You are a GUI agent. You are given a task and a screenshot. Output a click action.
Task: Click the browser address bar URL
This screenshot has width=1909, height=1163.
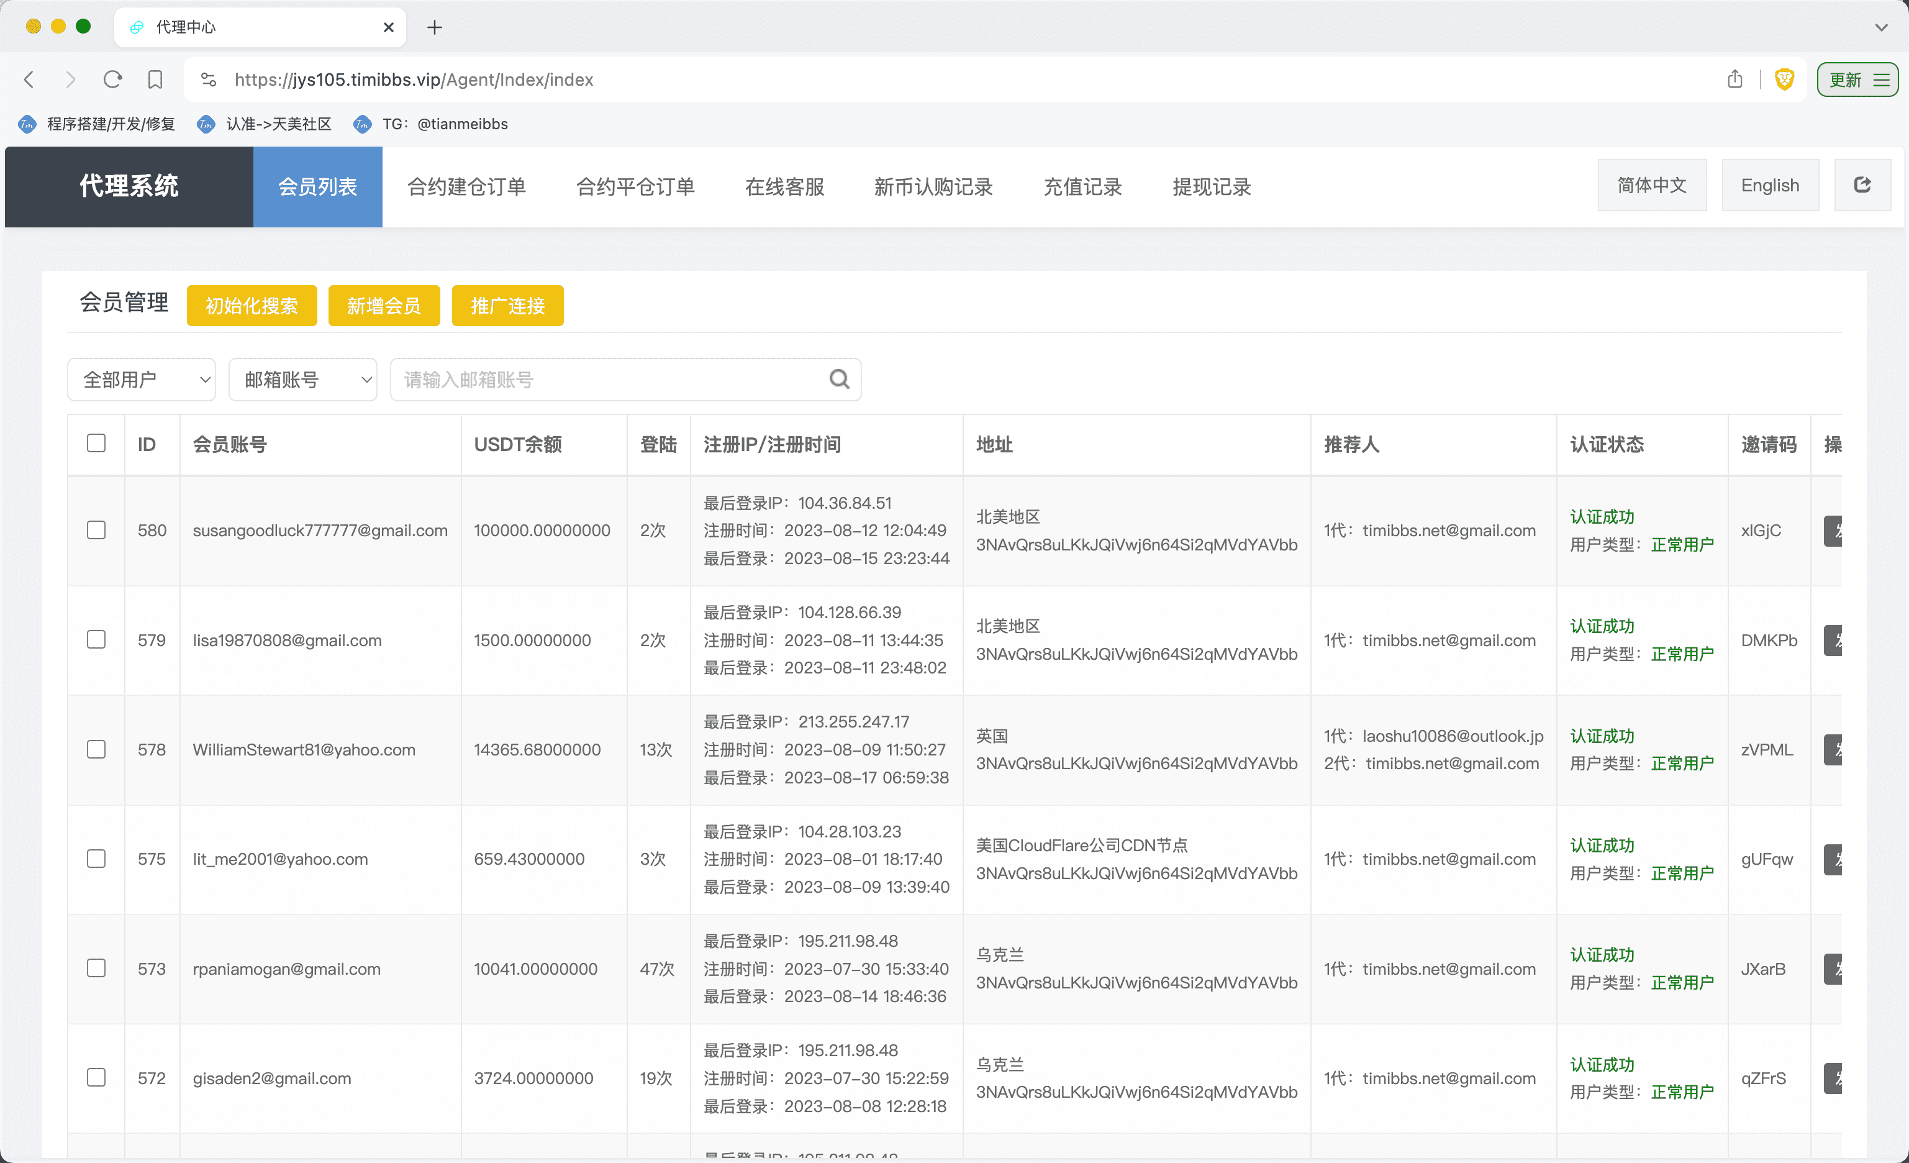[x=414, y=80]
